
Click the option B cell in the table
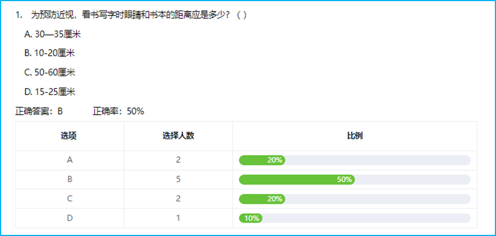coord(70,179)
